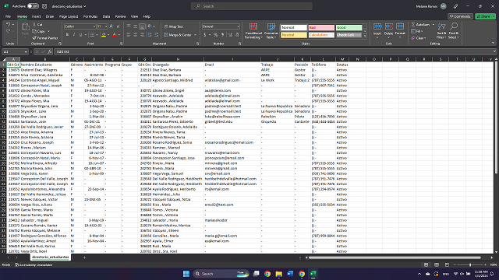Click the Fill button
499x280 pixels.
pyautogui.click(x=417, y=31)
